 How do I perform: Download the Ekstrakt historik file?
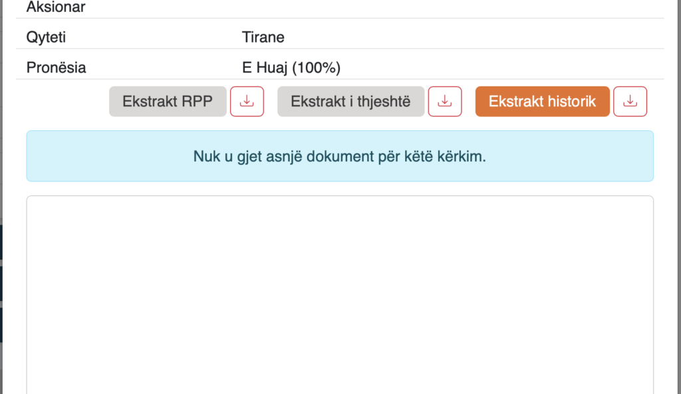tap(630, 102)
